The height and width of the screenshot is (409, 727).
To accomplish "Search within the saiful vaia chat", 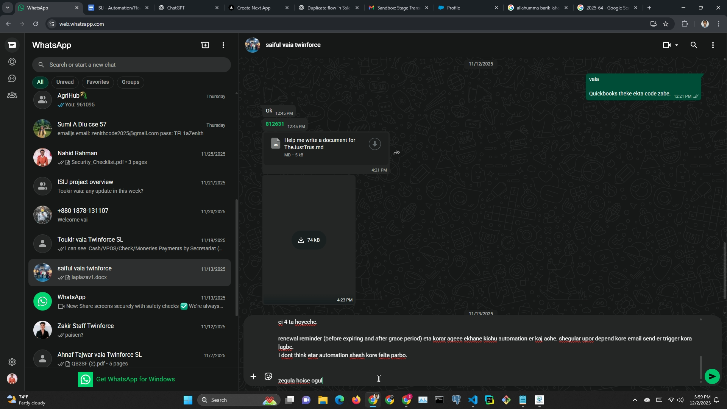I will tap(694, 45).
